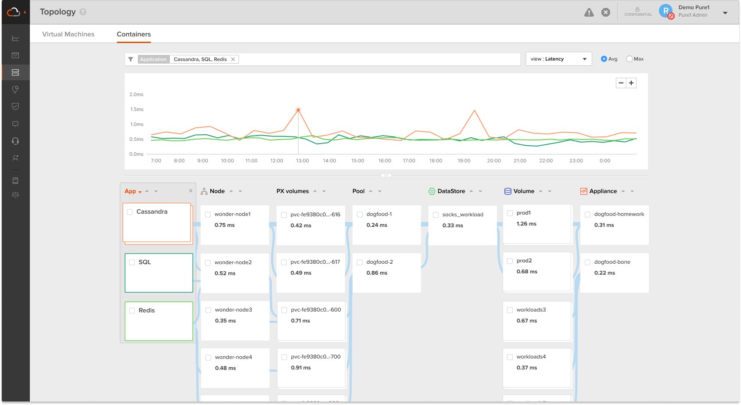This screenshot has width=741, height=405.
Task: Expand the user account menu arrow
Action: tap(725, 13)
